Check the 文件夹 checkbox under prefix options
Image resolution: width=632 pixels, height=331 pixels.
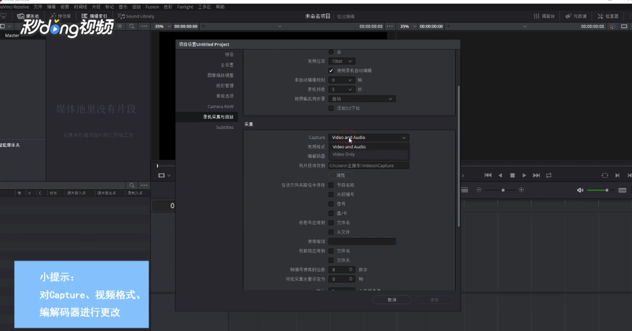pyautogui.click(x=331, y=261)
